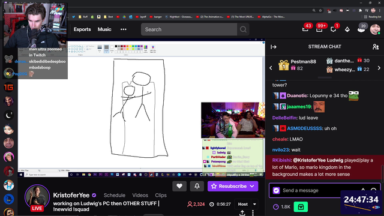Click jaaames19 username in chat
384x216 pixels.
click(x=299, y=107)
